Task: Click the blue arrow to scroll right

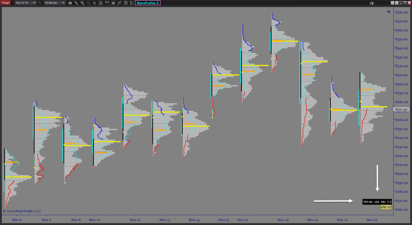Action: pyautogui.click(x=388, y=12)
